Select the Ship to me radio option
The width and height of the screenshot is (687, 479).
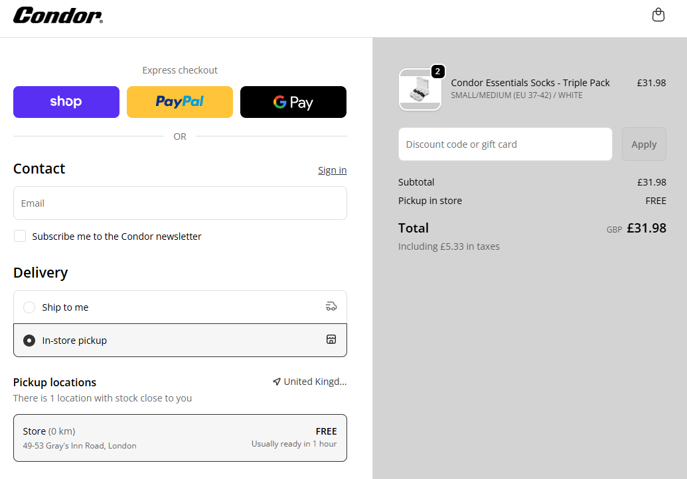pyautogui.click(x=29, y=307)
